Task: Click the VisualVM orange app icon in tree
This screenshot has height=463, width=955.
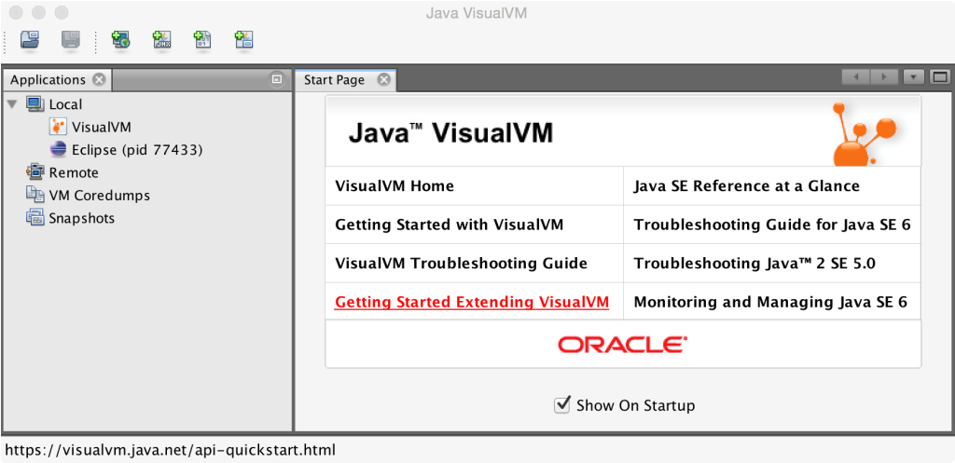Action: 57,127
